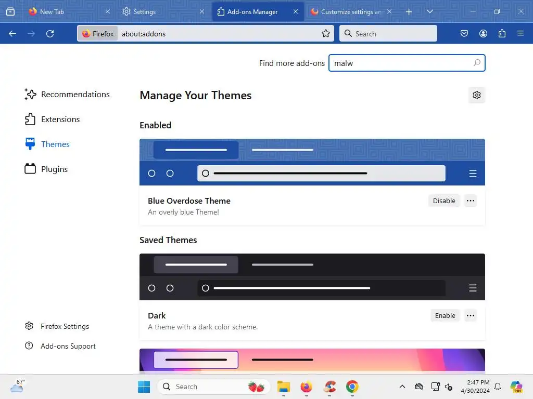Screen dimensions: 533x399
Task: Show hidden system tray icons
Action: (x=402, y=387)
